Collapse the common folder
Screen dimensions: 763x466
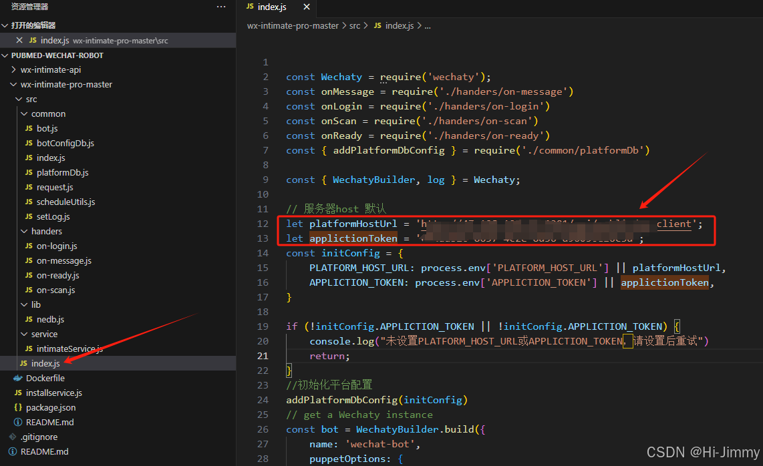click(x=48, y=113)
